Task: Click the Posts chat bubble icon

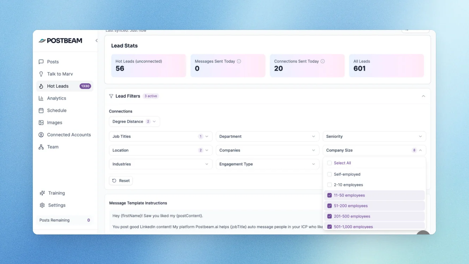Action: click(x=41, y=62)
